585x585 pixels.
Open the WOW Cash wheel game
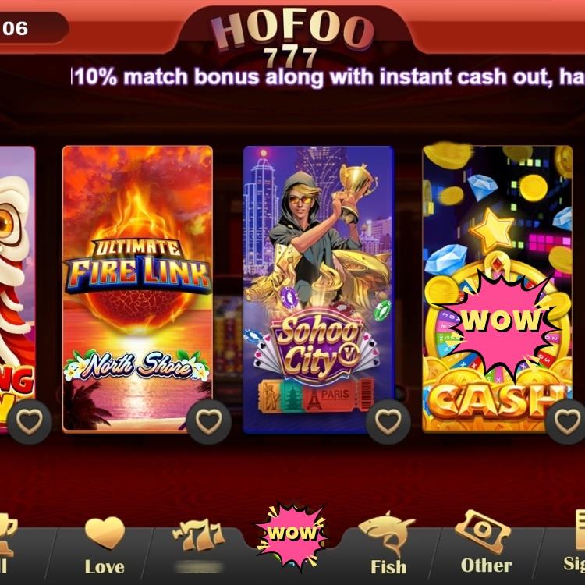click(498, 289)
